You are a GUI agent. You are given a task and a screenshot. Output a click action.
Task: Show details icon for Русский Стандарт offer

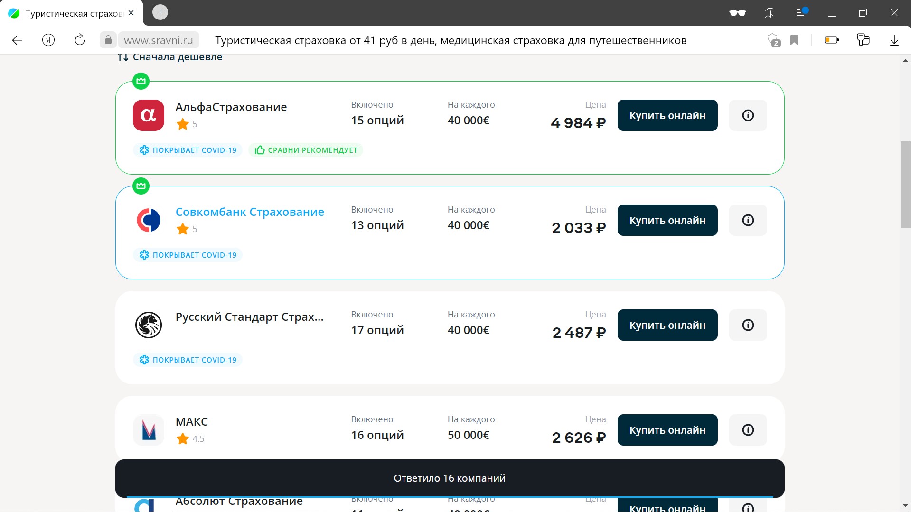pos(748,325)
